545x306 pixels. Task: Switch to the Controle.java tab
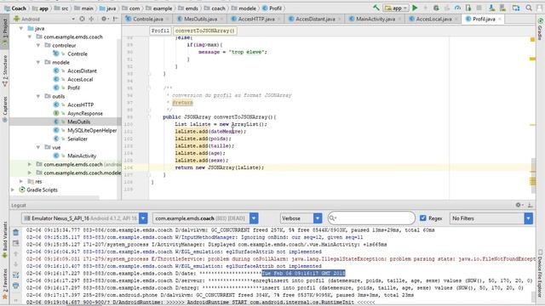[x=147, y=19]
